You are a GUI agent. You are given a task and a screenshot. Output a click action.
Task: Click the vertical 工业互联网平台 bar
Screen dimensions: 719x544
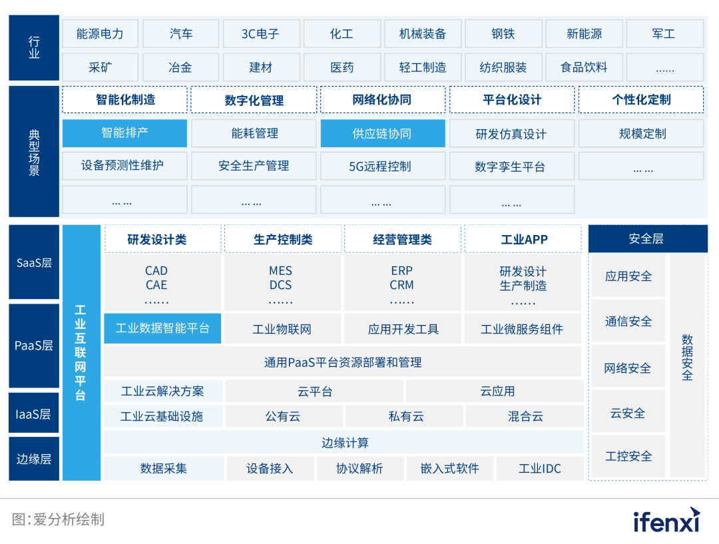pos(80,350)
